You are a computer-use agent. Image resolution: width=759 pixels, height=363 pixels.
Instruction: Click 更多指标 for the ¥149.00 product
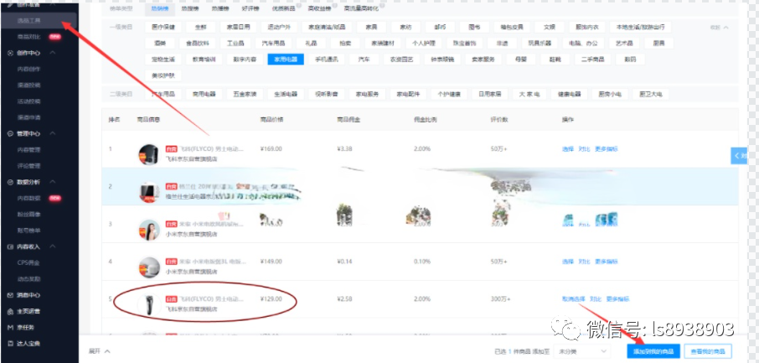pyautogui.click(x=607, y=262)
